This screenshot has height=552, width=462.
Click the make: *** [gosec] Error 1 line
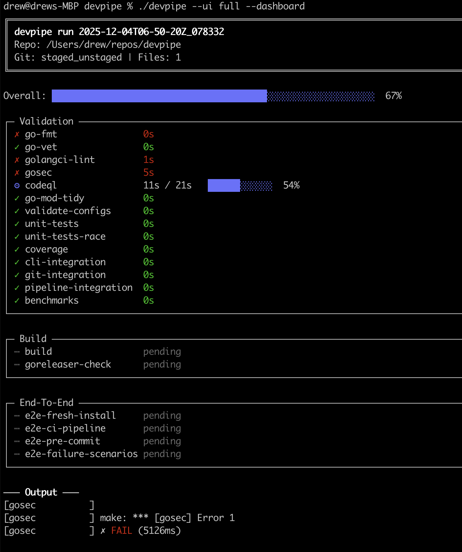coord(167,518)
